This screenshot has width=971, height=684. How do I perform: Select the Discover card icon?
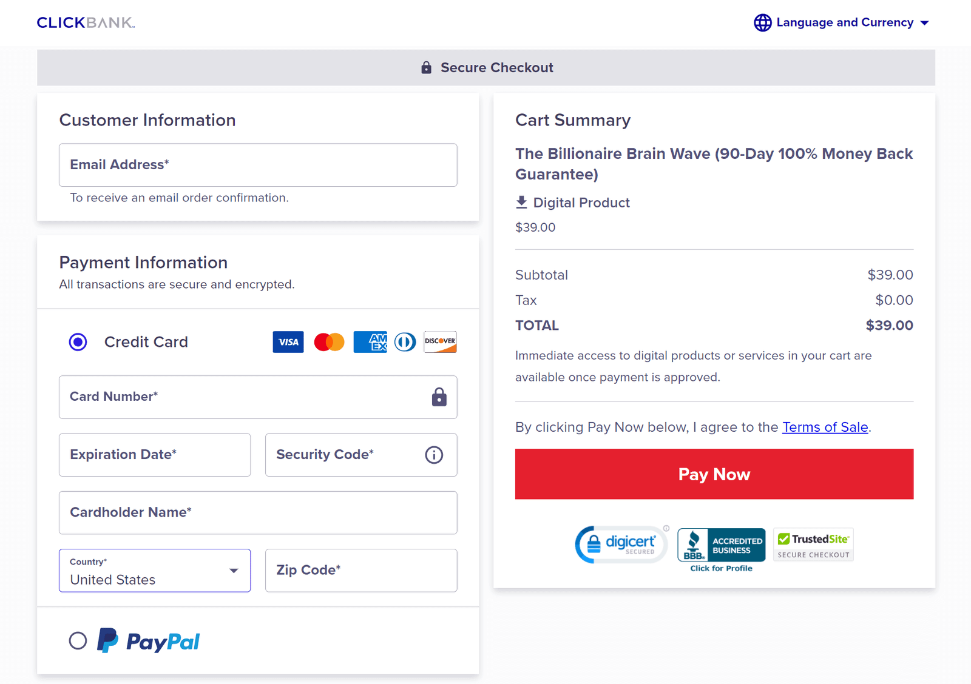[439, 341]
